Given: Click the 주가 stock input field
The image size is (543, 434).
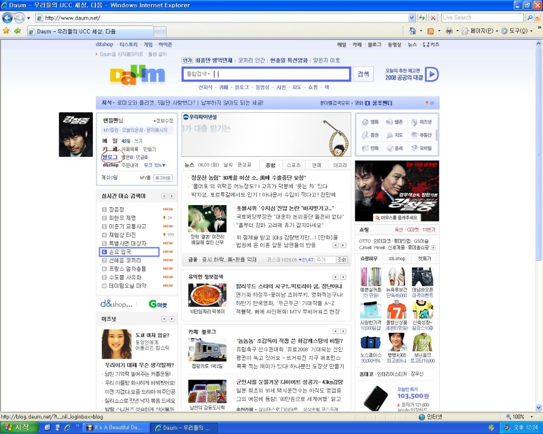Looking at the screenshot, I should (x=325, y=260).
